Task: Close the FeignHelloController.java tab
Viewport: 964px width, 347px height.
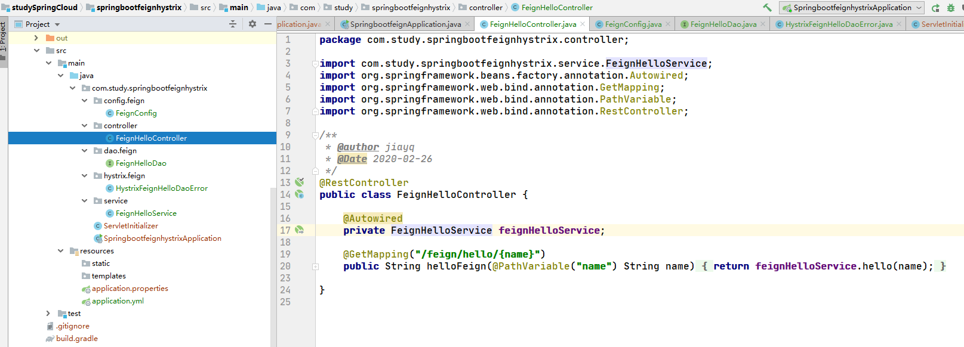Action: (x=583, y=24)
